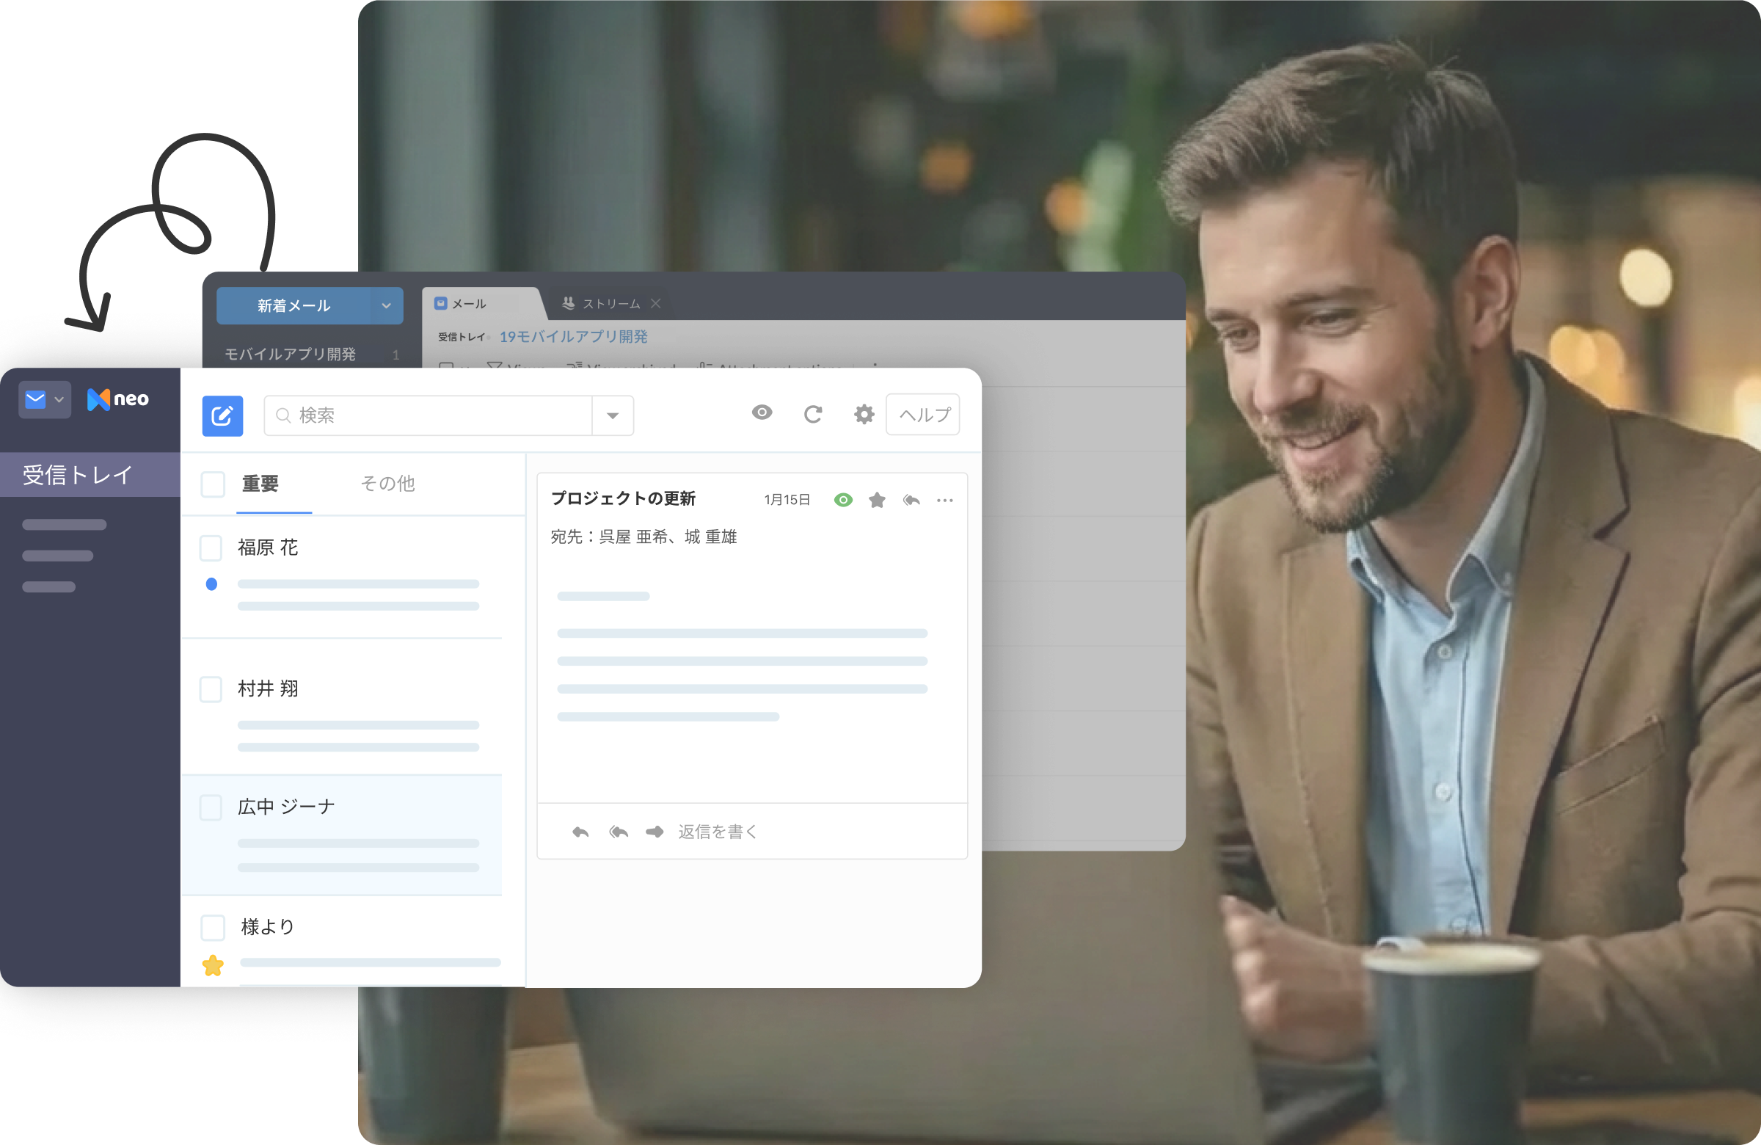1761x1145 pixels.
Task: Toggle the green read-receipt eye icon
Action: 843,501
